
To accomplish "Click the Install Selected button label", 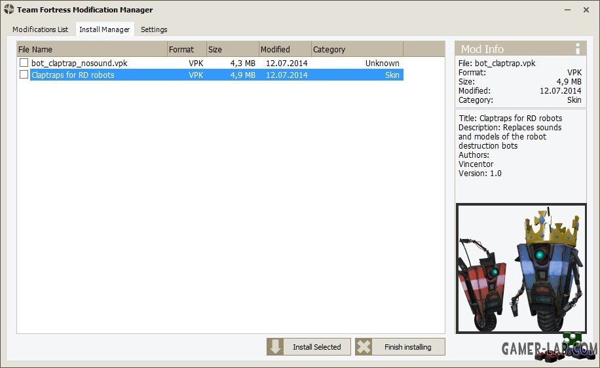I will click(x=317, y=347).
